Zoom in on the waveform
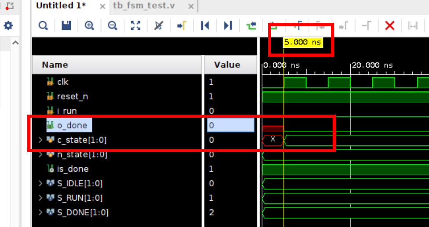 tap(89, 26)
